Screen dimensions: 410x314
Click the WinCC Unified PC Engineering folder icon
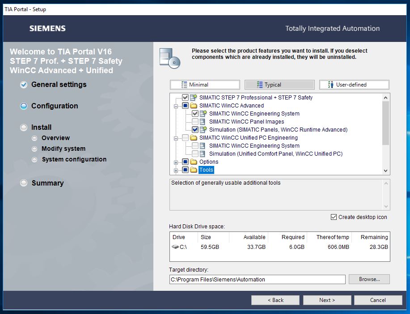click(x=194, y=138)
